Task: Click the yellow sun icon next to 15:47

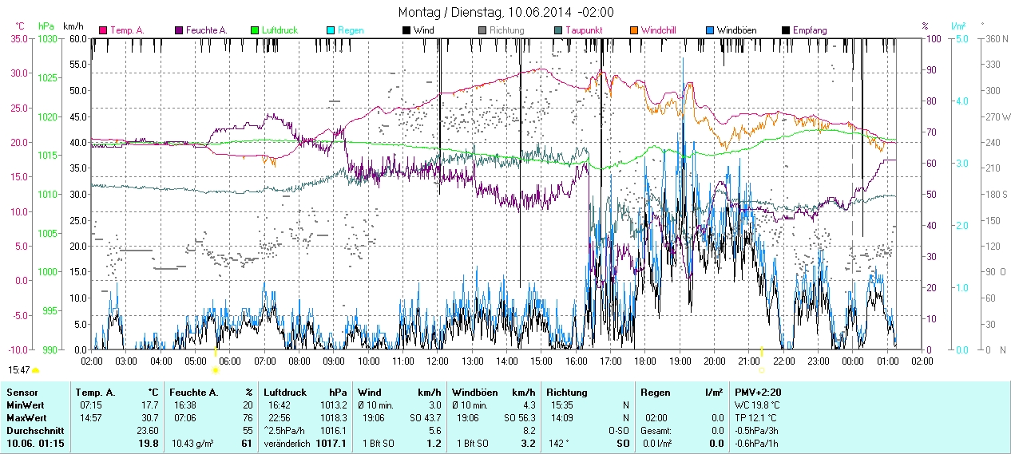Action: pos(35,370)
